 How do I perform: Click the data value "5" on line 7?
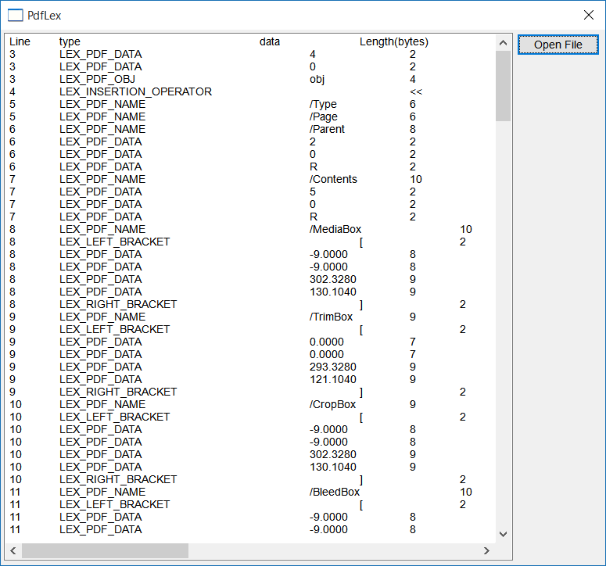click(x=313, y=192)
